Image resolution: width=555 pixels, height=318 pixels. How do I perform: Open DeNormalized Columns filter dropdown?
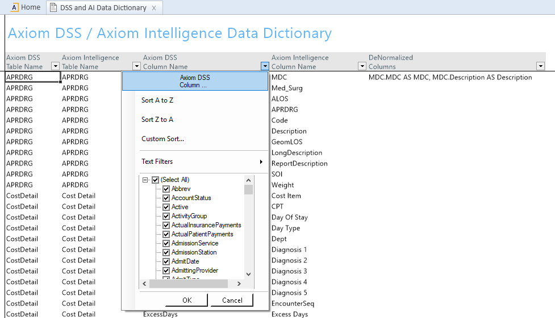tap(540, 66)
